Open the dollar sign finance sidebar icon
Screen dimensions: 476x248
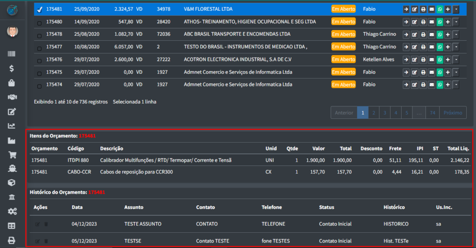tap(12, 69)
